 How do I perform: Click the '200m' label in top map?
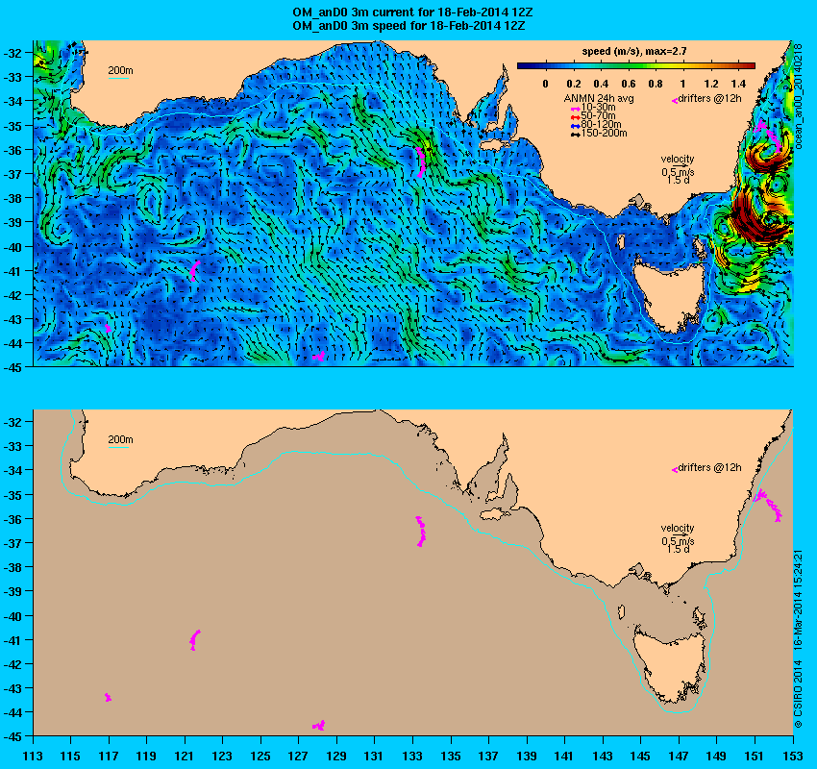click(120, 70)
